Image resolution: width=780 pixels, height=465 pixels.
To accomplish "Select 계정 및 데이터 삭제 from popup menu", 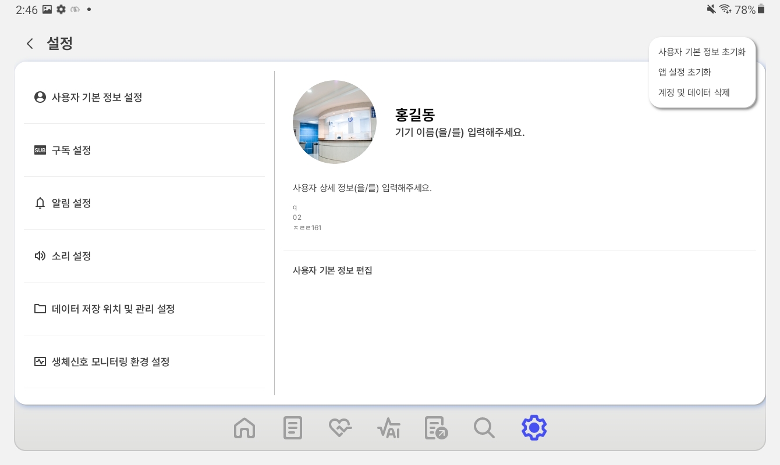I will coord(694,92).
